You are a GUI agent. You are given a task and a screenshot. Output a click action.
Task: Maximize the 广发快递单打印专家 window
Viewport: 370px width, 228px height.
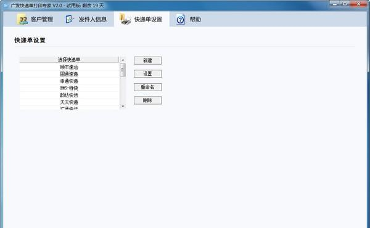(x=345, y=4)
